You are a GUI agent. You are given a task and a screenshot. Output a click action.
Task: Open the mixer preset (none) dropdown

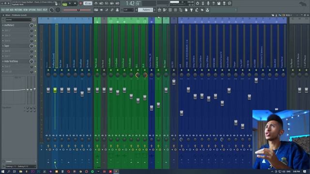point(18,20)
